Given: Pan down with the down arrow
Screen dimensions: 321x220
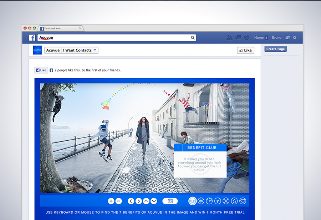Looking at the screenshot, I should [x=154, y=201].
